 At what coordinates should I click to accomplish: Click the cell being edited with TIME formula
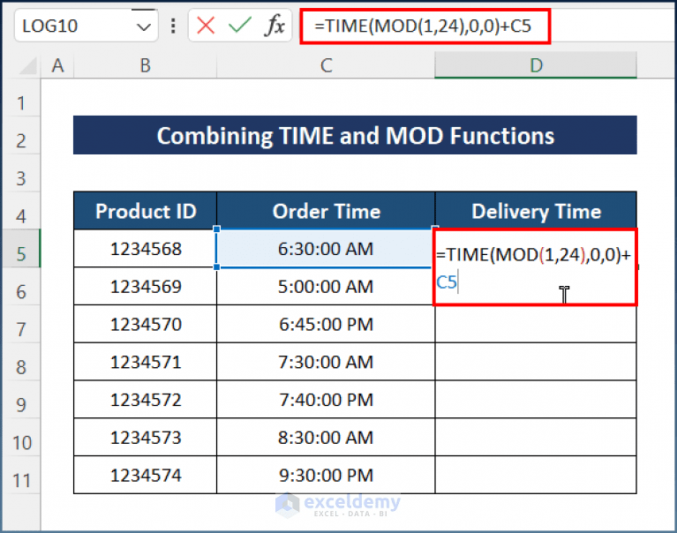pyautogui.click(x=535, y=267)
